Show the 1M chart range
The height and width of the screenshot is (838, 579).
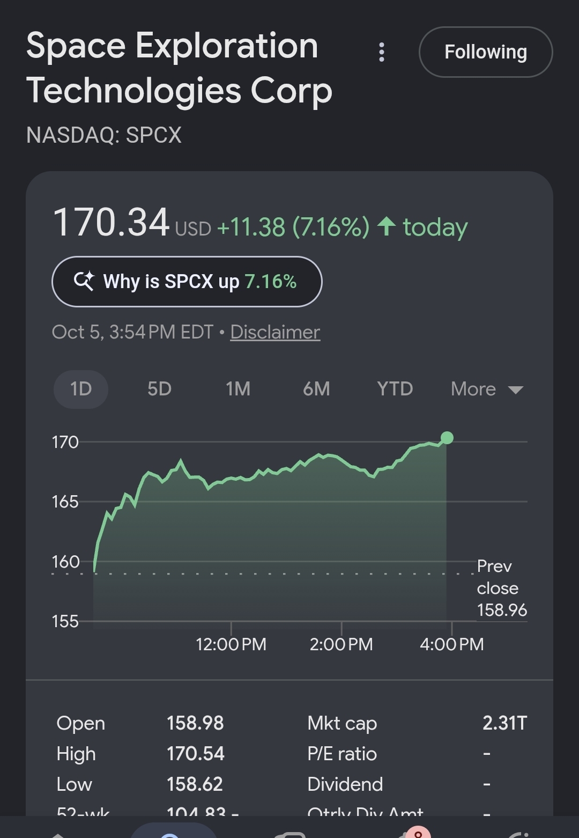pyautogui.click(x=238, y=389)
